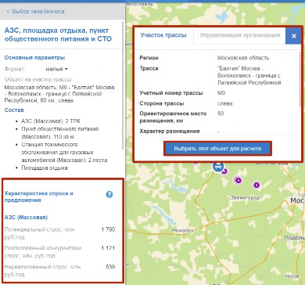
Task: Click the АЗС (Массовая) section heading
Action: point(26,217)
